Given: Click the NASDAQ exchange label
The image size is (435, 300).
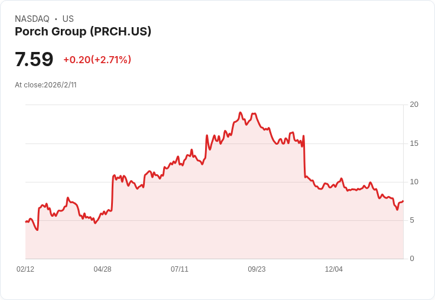Looking at the screenshot, I should coord(32,19).
